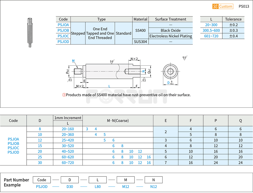Select code PSJOA in the type table

(x=63, y=25)
